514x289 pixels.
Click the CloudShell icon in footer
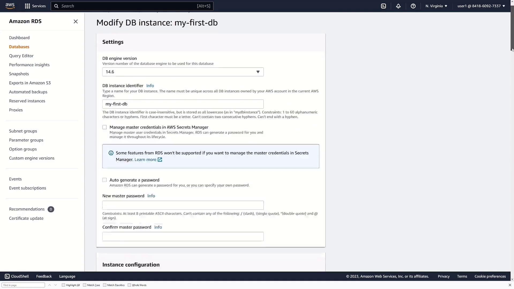coord(7,276)
